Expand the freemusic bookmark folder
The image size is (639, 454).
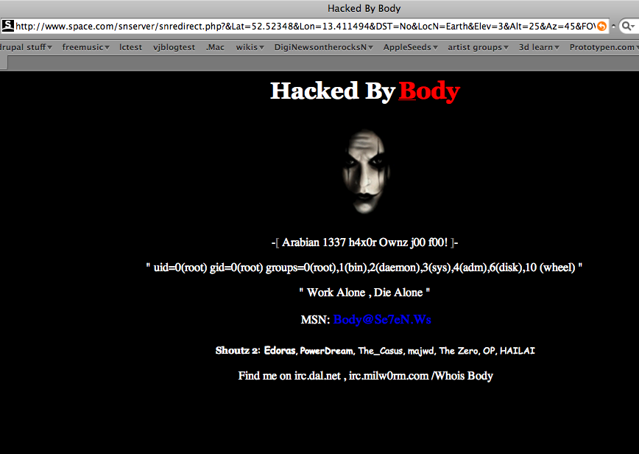point(85,47)
